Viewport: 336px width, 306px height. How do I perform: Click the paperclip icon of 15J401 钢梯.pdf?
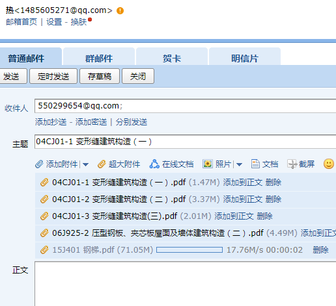tap(44, 250)
